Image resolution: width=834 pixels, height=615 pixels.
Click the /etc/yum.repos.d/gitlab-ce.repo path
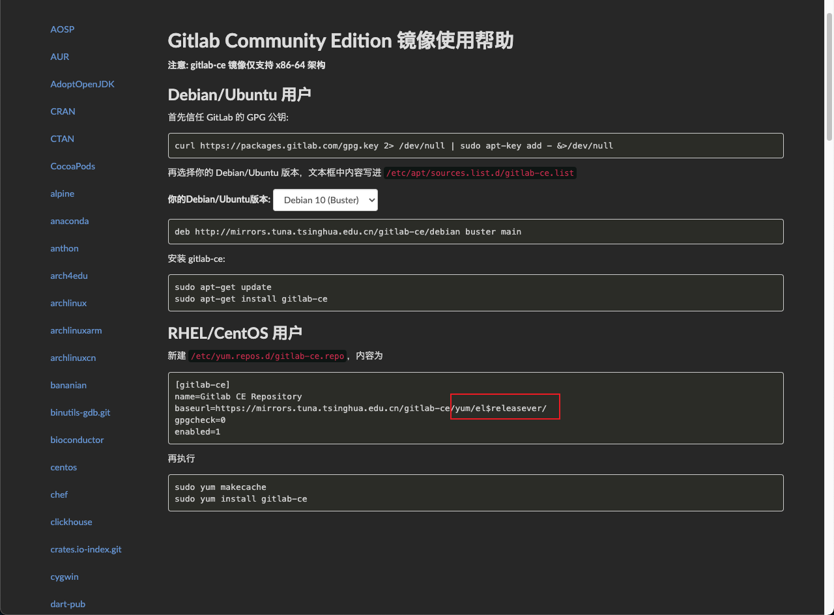pos(267,356)
